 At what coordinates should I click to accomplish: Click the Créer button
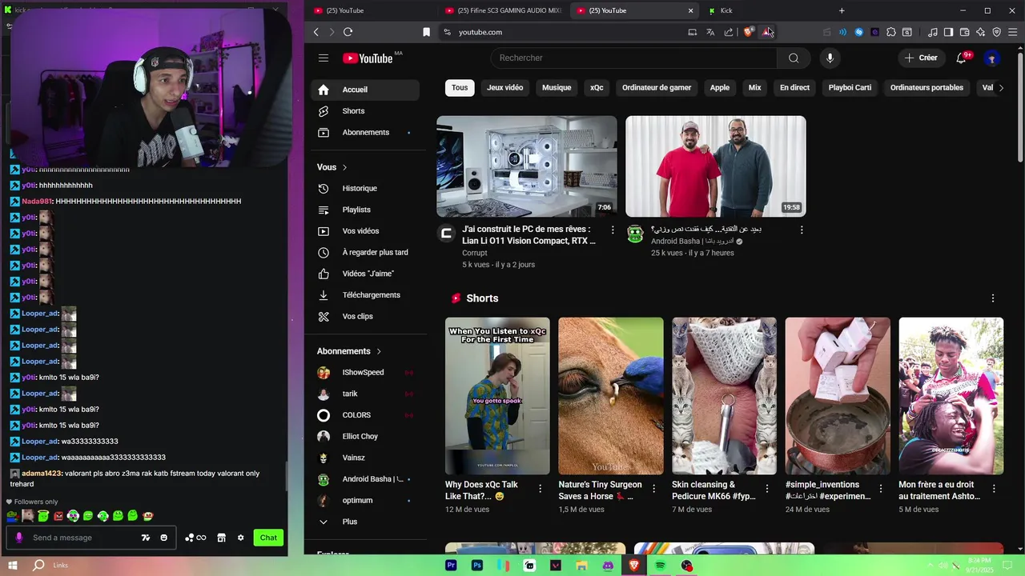(x=921, y=58)
